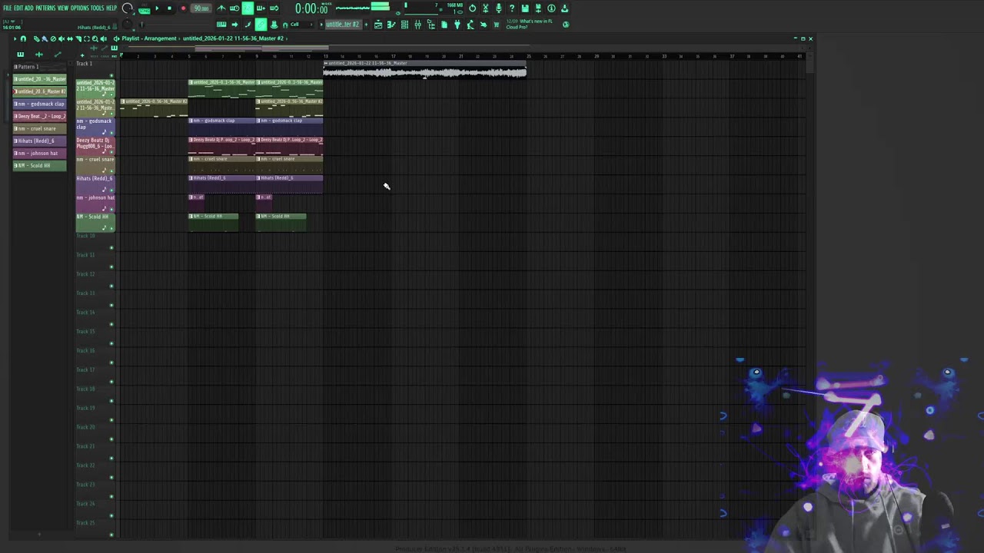Viewport: 984px width, 553px height.
Task: Select Deezy Beat.._2 - Loop_2 in picker panel
Action: tap(40, 116)
